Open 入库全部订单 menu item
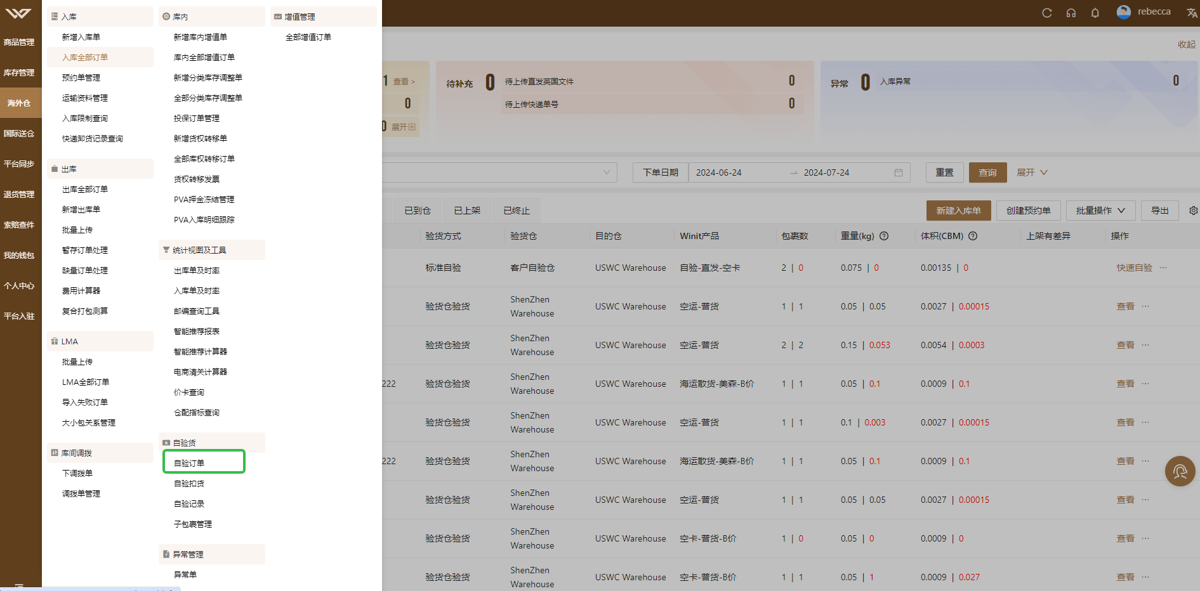The height and width of the screenshot is (591, 1200). [85, 57]
